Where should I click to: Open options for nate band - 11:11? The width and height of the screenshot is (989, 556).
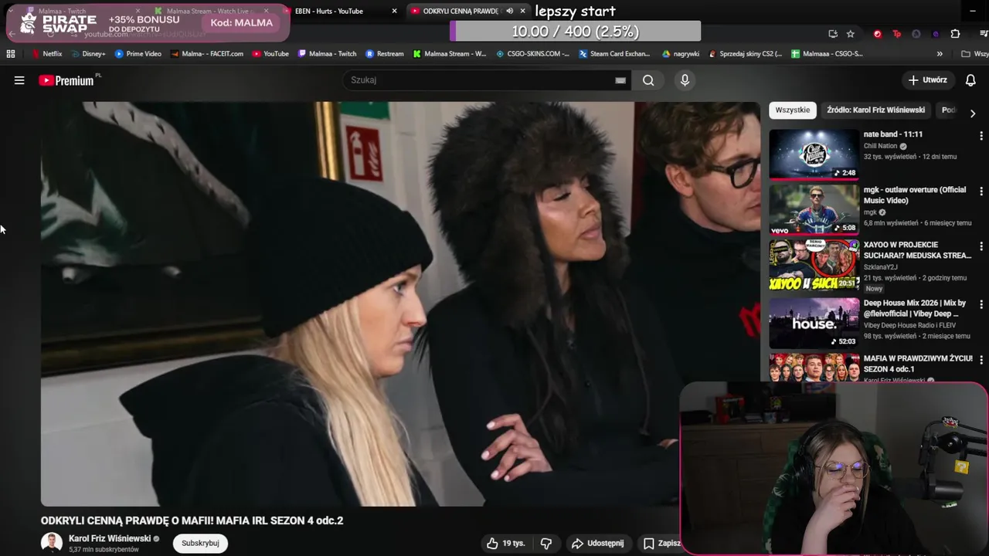(x=981, y=135)
